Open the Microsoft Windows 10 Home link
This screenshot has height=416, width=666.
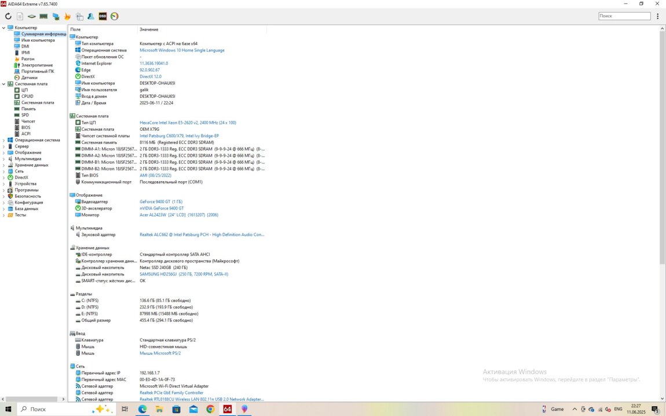tap(182, 50)
